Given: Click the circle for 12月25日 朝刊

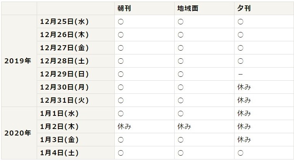Looking at the screenshot, I should pos(121,22).
